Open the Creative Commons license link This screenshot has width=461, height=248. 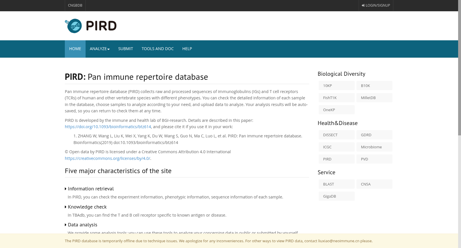[107, 158]
